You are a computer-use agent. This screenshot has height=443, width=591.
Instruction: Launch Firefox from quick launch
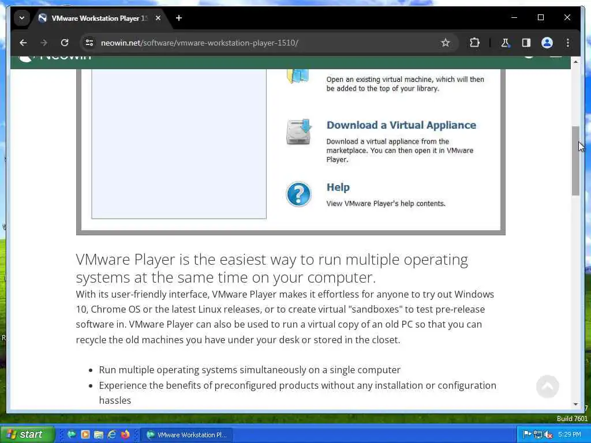coord(125,434)
